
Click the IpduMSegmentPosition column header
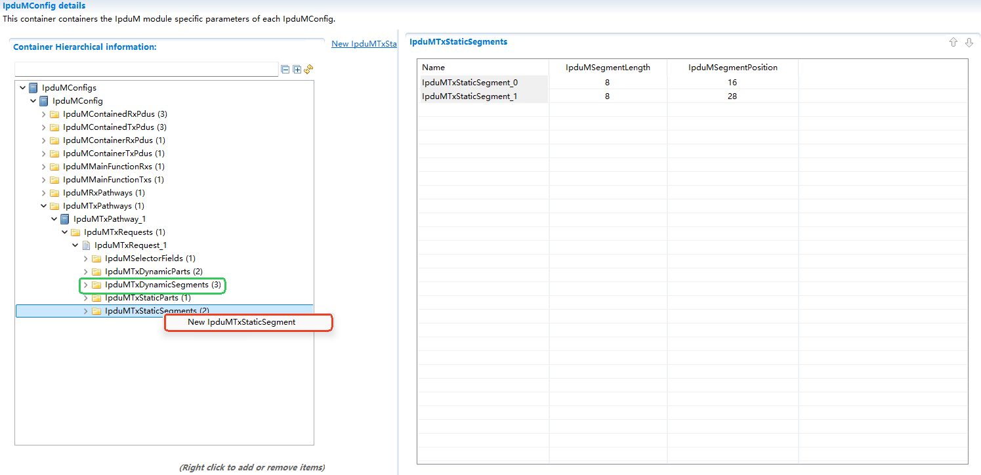[732, 68]
